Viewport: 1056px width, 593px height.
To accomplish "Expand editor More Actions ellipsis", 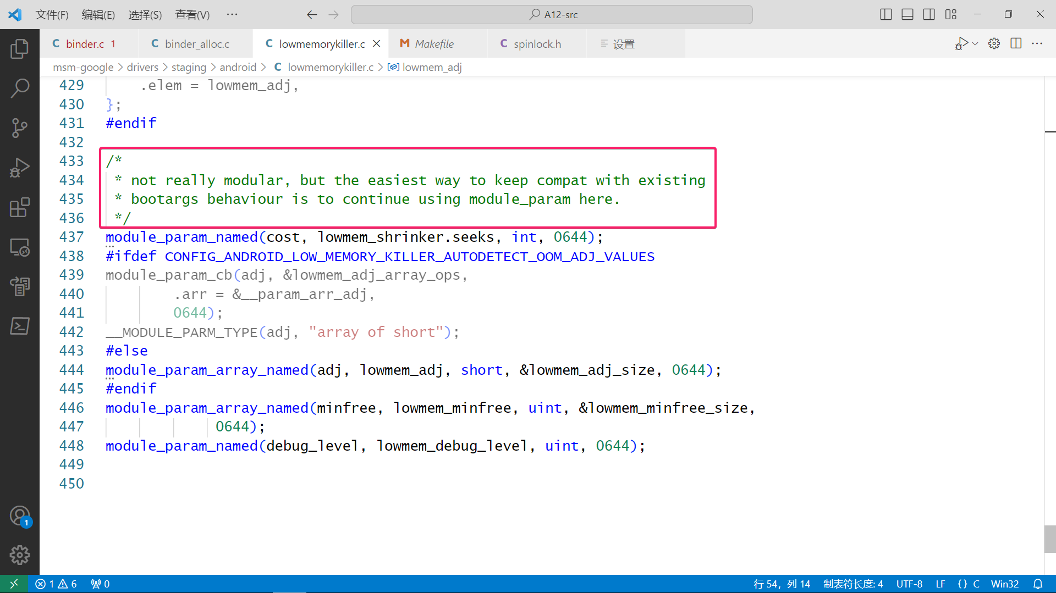I will click(1037, 44).
